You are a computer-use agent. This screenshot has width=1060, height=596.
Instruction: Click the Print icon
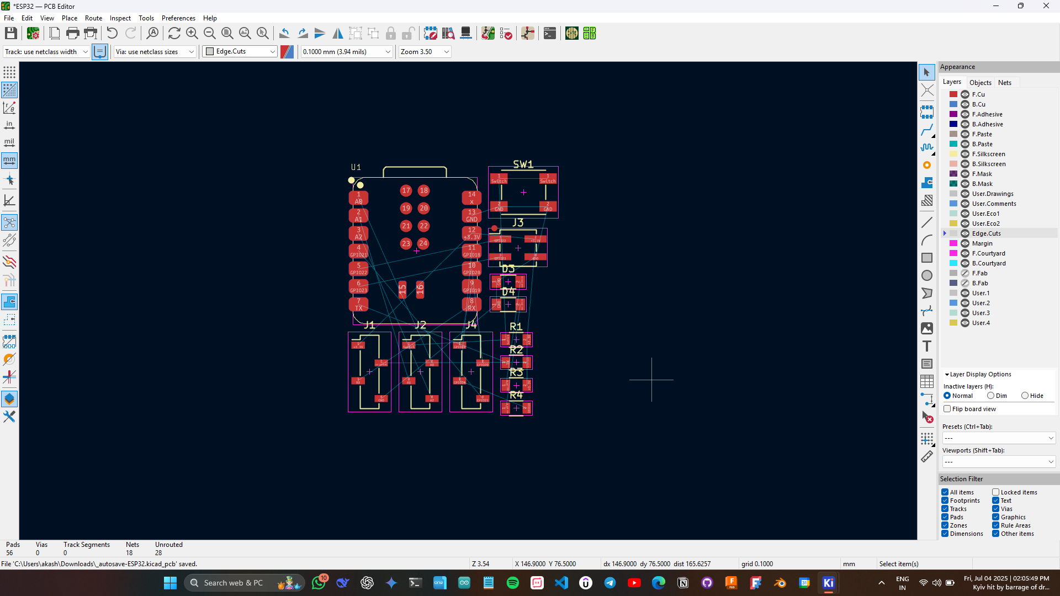[72, 34]
